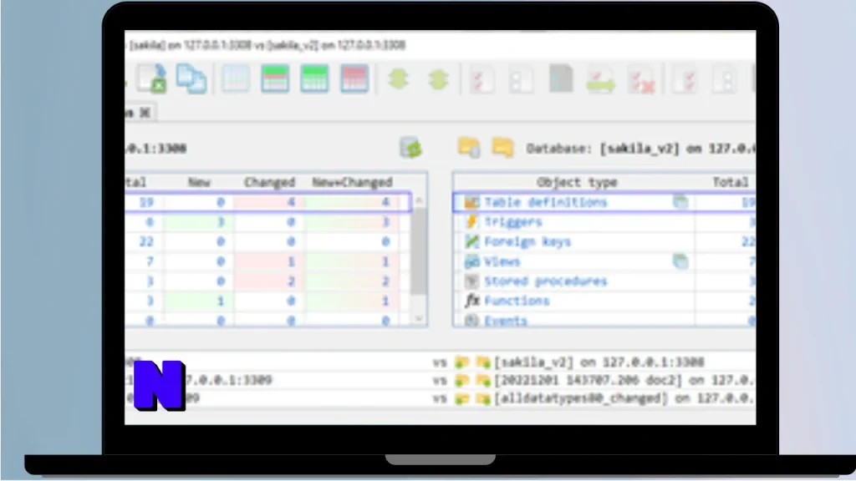
Task: Click the scrollbar up arrow in left grid
Action: pyautogui.click(x=419, y=200)
